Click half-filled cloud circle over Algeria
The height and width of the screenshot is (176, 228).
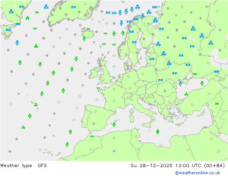point(114,151)
